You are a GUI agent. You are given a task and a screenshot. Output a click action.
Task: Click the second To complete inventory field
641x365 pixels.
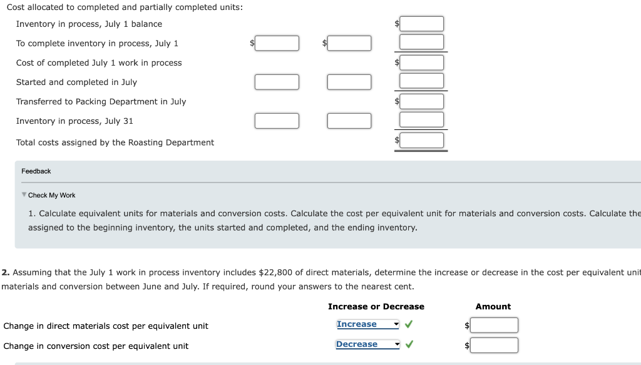[x=349, y=43]
